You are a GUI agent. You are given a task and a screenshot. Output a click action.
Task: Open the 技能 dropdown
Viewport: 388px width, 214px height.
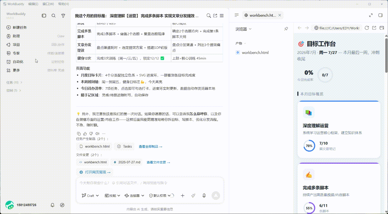pyautogui.click(x=112, y=196)
